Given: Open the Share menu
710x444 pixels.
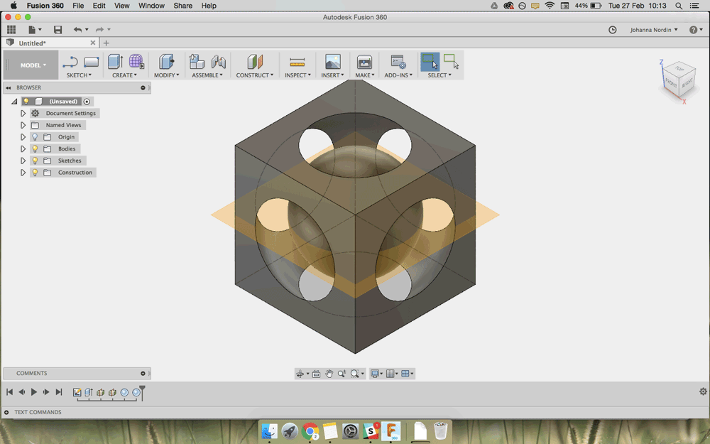Looking at the screenshot, I should click(183, 6).
